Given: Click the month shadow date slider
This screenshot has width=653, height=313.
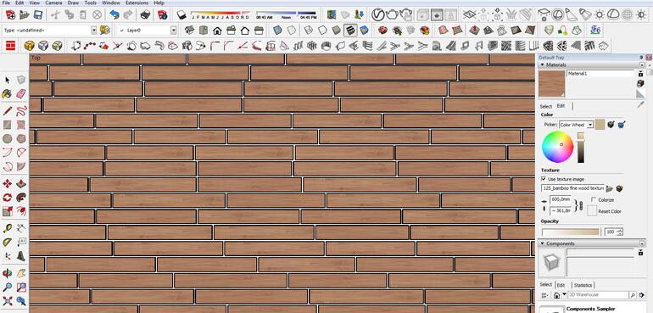Looking at the screenshot, I should pos(220,15).
